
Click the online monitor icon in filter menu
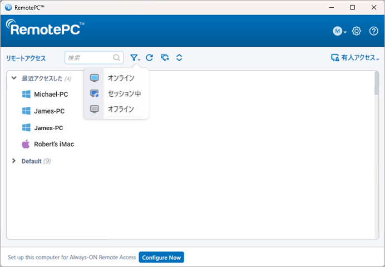point(94,78)
